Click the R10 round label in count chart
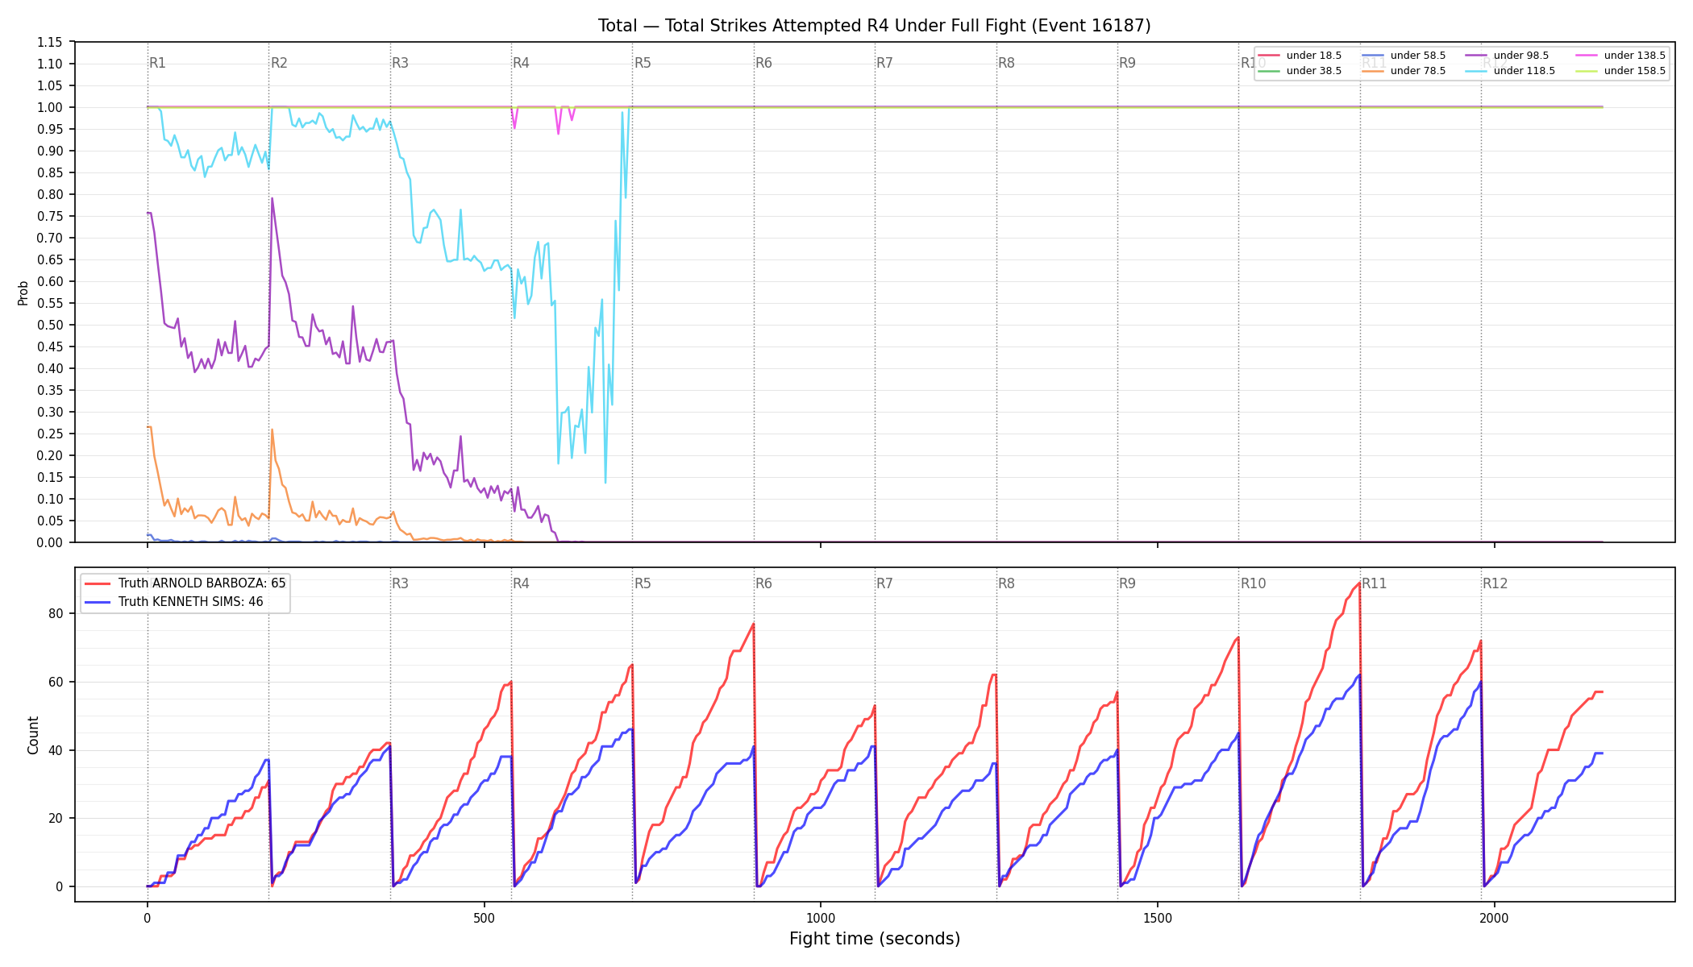This screenshot has height=967, width=1693. tap(1254, 583)
